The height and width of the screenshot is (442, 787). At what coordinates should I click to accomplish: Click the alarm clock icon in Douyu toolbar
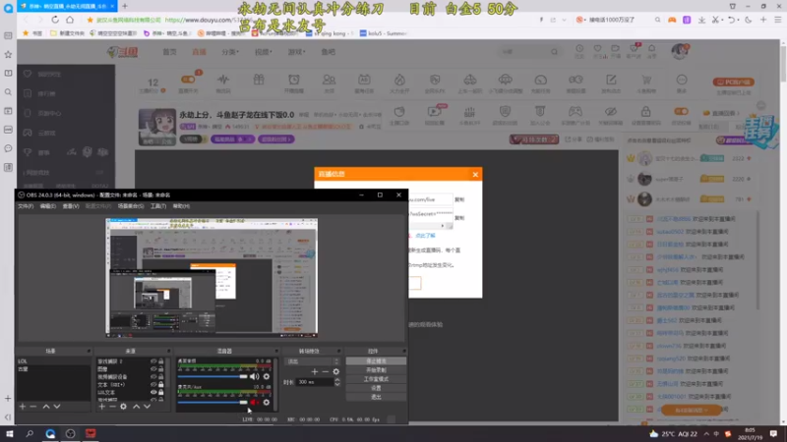click(294, 80)
